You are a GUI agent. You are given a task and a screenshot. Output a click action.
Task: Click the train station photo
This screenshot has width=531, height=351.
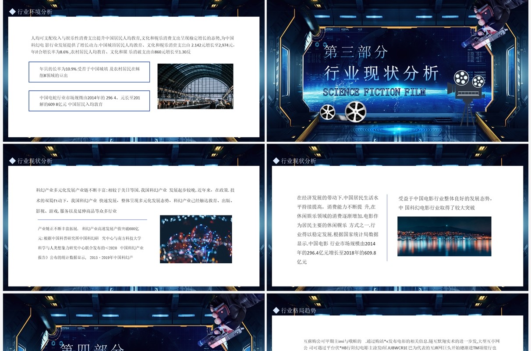pyautogui.click(x=195, y=86)
